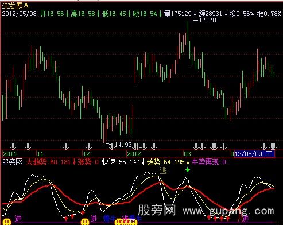Click the 12 month axis label
The width and height of the screenshot is (283, 225).
[87, 154]
